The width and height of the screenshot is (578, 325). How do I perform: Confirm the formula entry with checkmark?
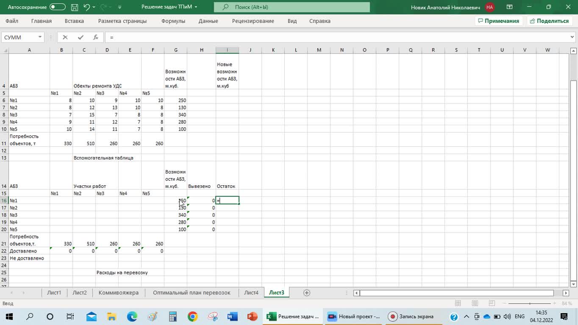(81, 37)
